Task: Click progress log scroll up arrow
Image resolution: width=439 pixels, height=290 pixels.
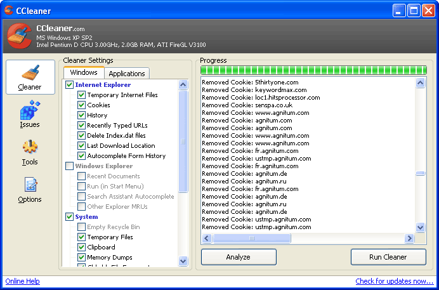Action: [420, 82]
